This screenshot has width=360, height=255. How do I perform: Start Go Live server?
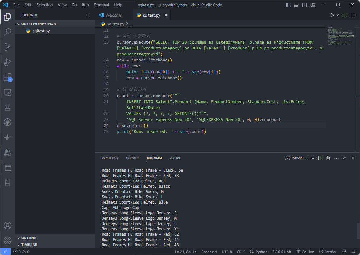click(305, 252)
